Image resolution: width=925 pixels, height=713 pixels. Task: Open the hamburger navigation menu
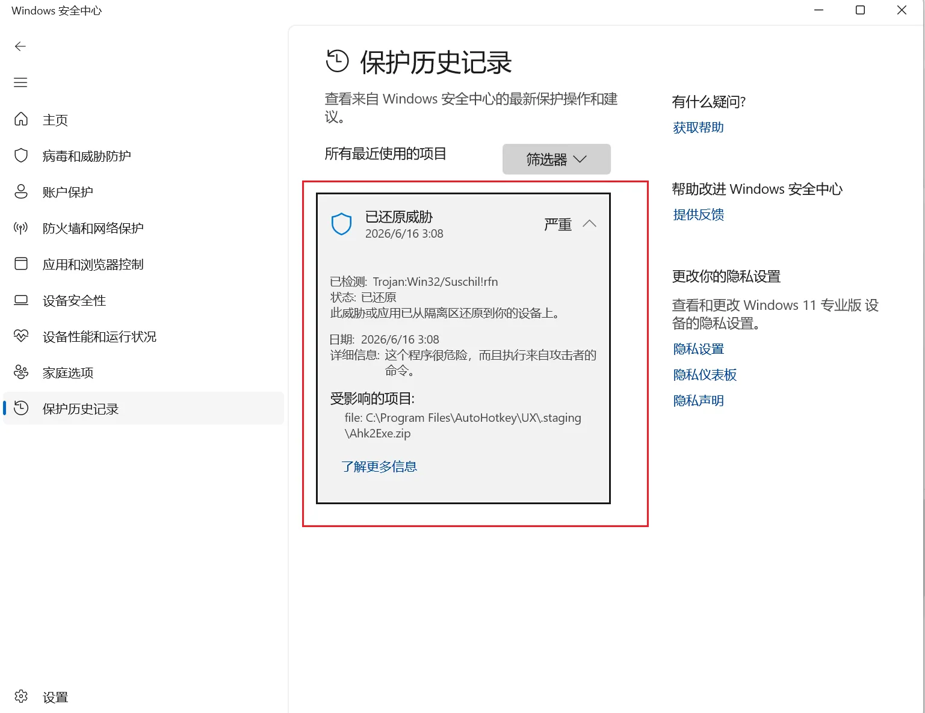click(x=20, y=82)
